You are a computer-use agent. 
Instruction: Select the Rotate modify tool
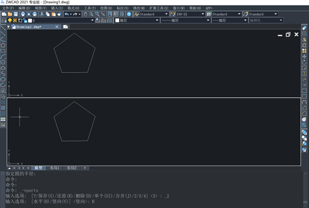[x=305, y=62]
